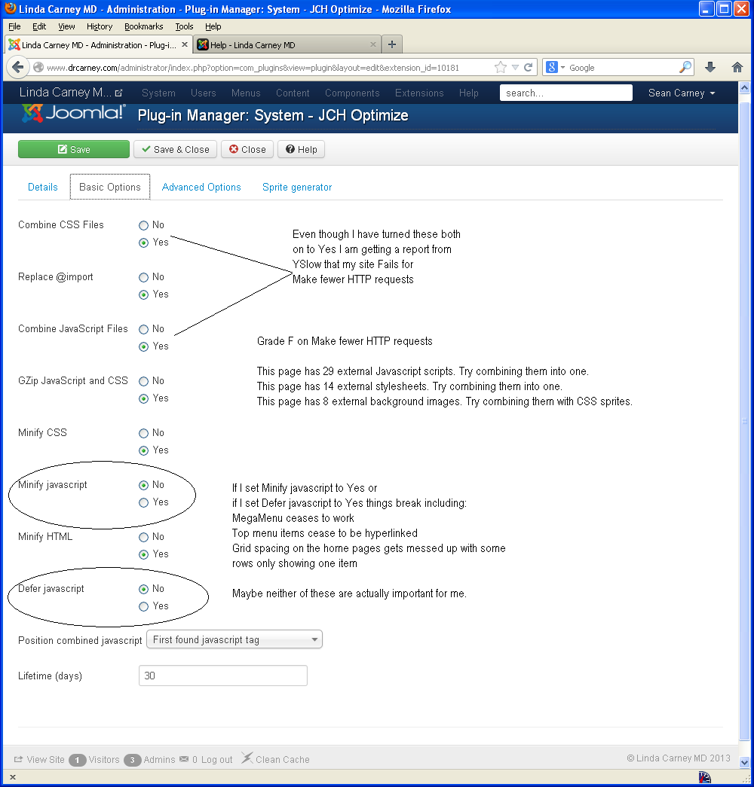The height and width of the screenshot is (787, 754).
Task: Click the green Save button
Action: (x=74, y=149)
